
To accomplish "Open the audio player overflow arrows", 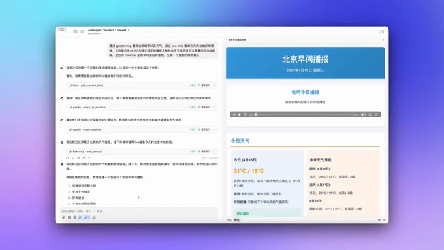I will (x=376, y=114).
